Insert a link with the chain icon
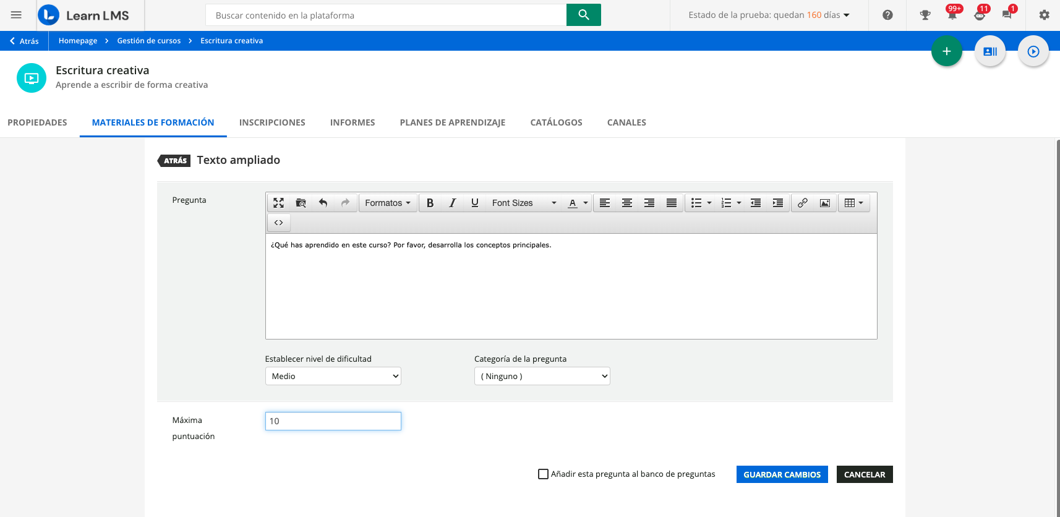Screen dimensions: 1060x517 pyautogui.click(x=803, y=203)
